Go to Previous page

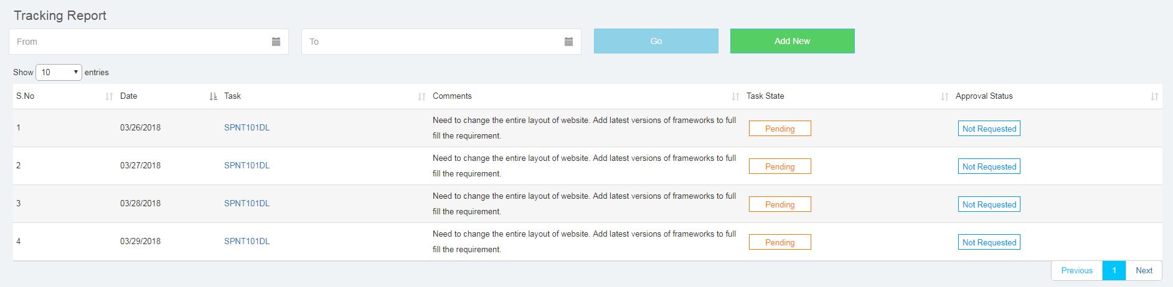tap(1076, 271)
